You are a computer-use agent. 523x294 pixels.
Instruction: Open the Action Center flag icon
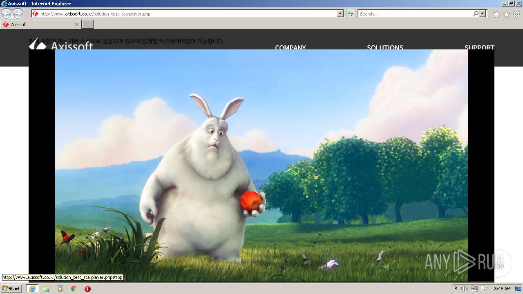pyautogui.click(x=484, y=289)
